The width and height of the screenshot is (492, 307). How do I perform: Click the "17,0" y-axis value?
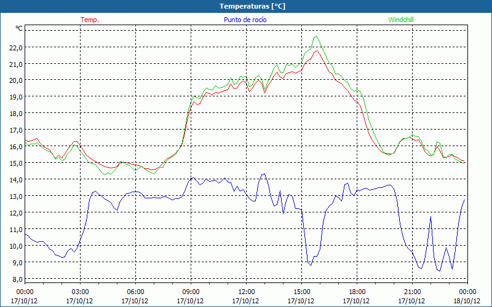16,130
